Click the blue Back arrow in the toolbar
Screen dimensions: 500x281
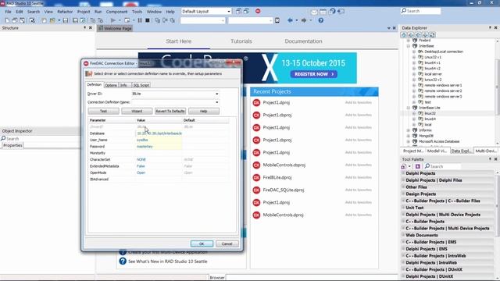(290, 20)
